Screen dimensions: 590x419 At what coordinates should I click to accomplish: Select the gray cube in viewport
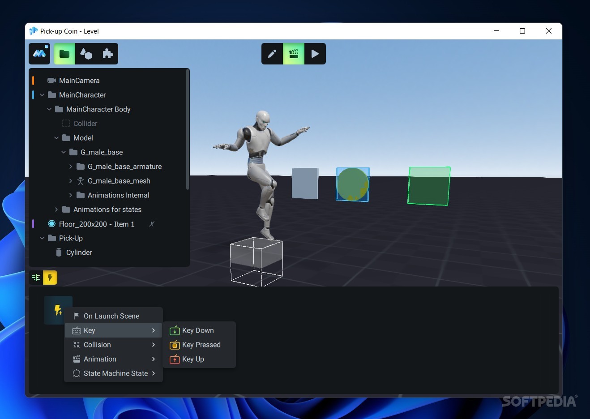pos(305,183)
